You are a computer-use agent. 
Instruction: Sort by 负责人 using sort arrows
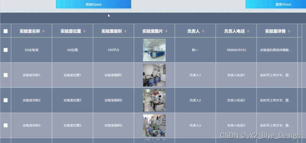pyautogui.click(x=203, y=31)
